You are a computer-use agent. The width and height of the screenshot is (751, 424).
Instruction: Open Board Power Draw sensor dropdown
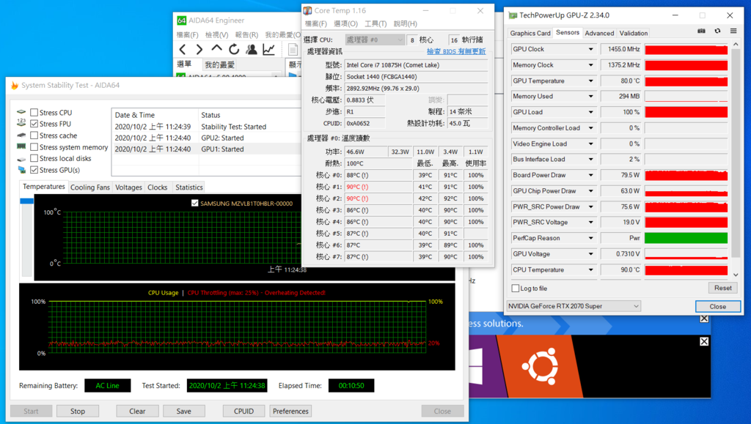(590, 176)
